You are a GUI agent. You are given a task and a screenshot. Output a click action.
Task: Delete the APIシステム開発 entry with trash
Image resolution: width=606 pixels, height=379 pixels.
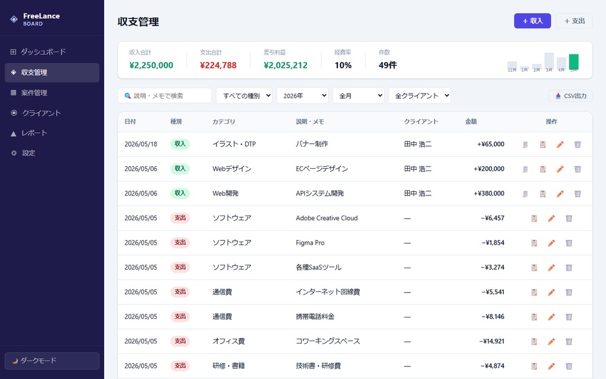(578, 194)
